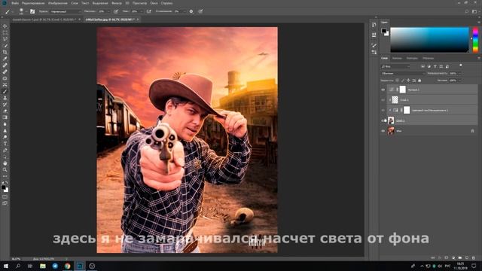Show the hidden Слой 2 layer

[x=383, y=100]
